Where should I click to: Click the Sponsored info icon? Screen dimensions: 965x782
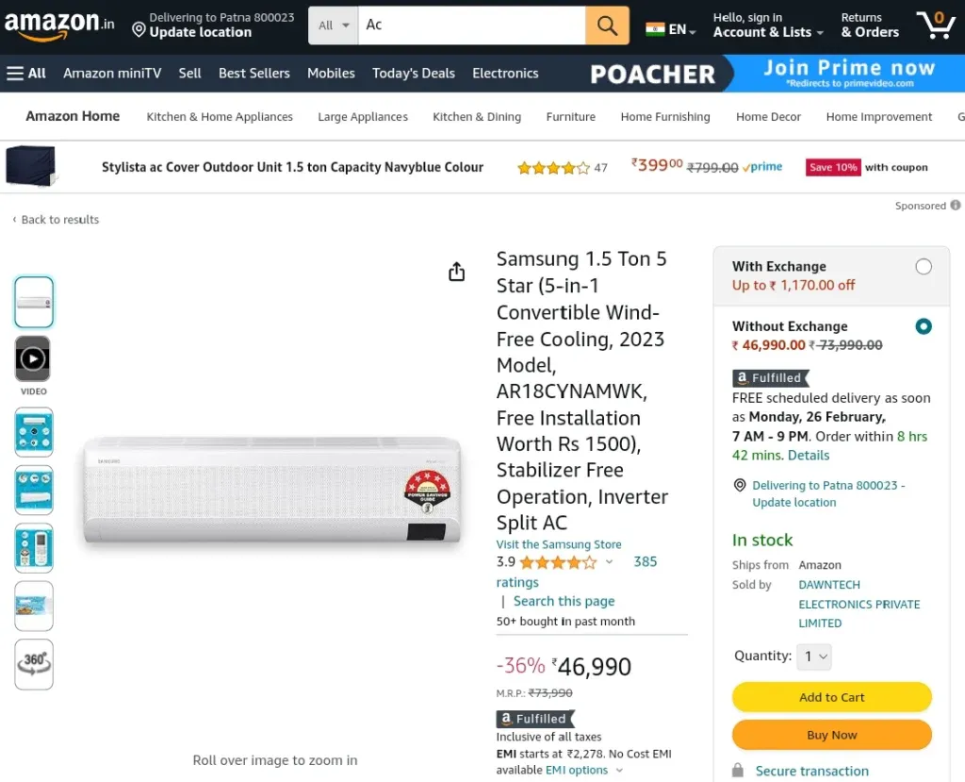[956, 206]
